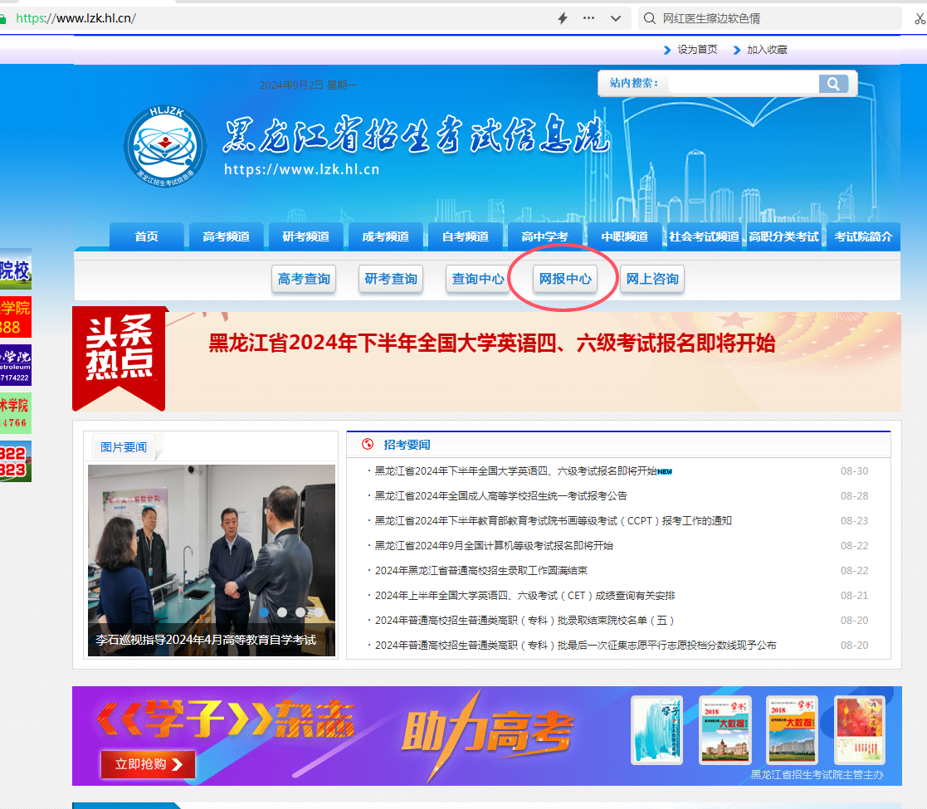Click the lightning speed-mode icon in address bar

pos(563,18)
